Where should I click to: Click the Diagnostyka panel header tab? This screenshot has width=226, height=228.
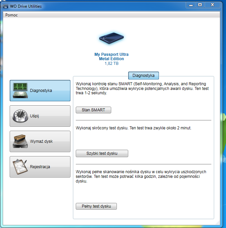tap(144, 76)
